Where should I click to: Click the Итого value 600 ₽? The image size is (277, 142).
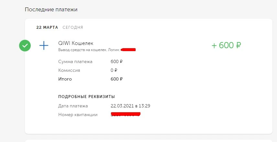(x=116, y=79)
